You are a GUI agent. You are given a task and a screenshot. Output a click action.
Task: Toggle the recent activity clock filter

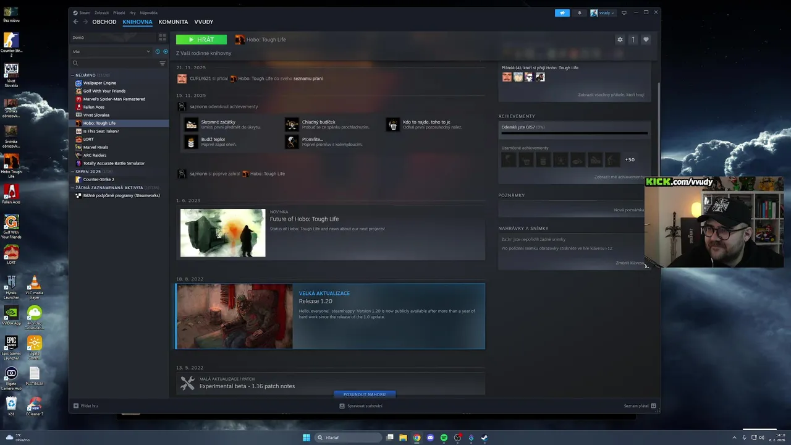[x=158, y=51]
